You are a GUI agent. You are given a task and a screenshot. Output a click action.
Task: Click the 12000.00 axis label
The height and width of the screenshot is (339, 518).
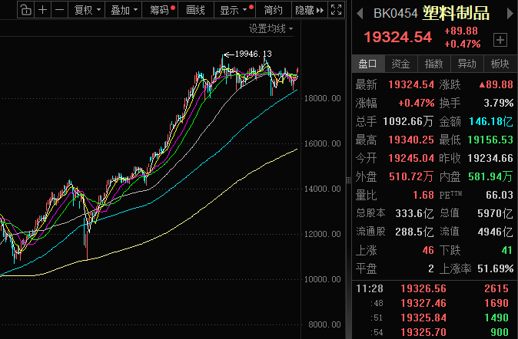pyautogui.click(x=323, y=234)
